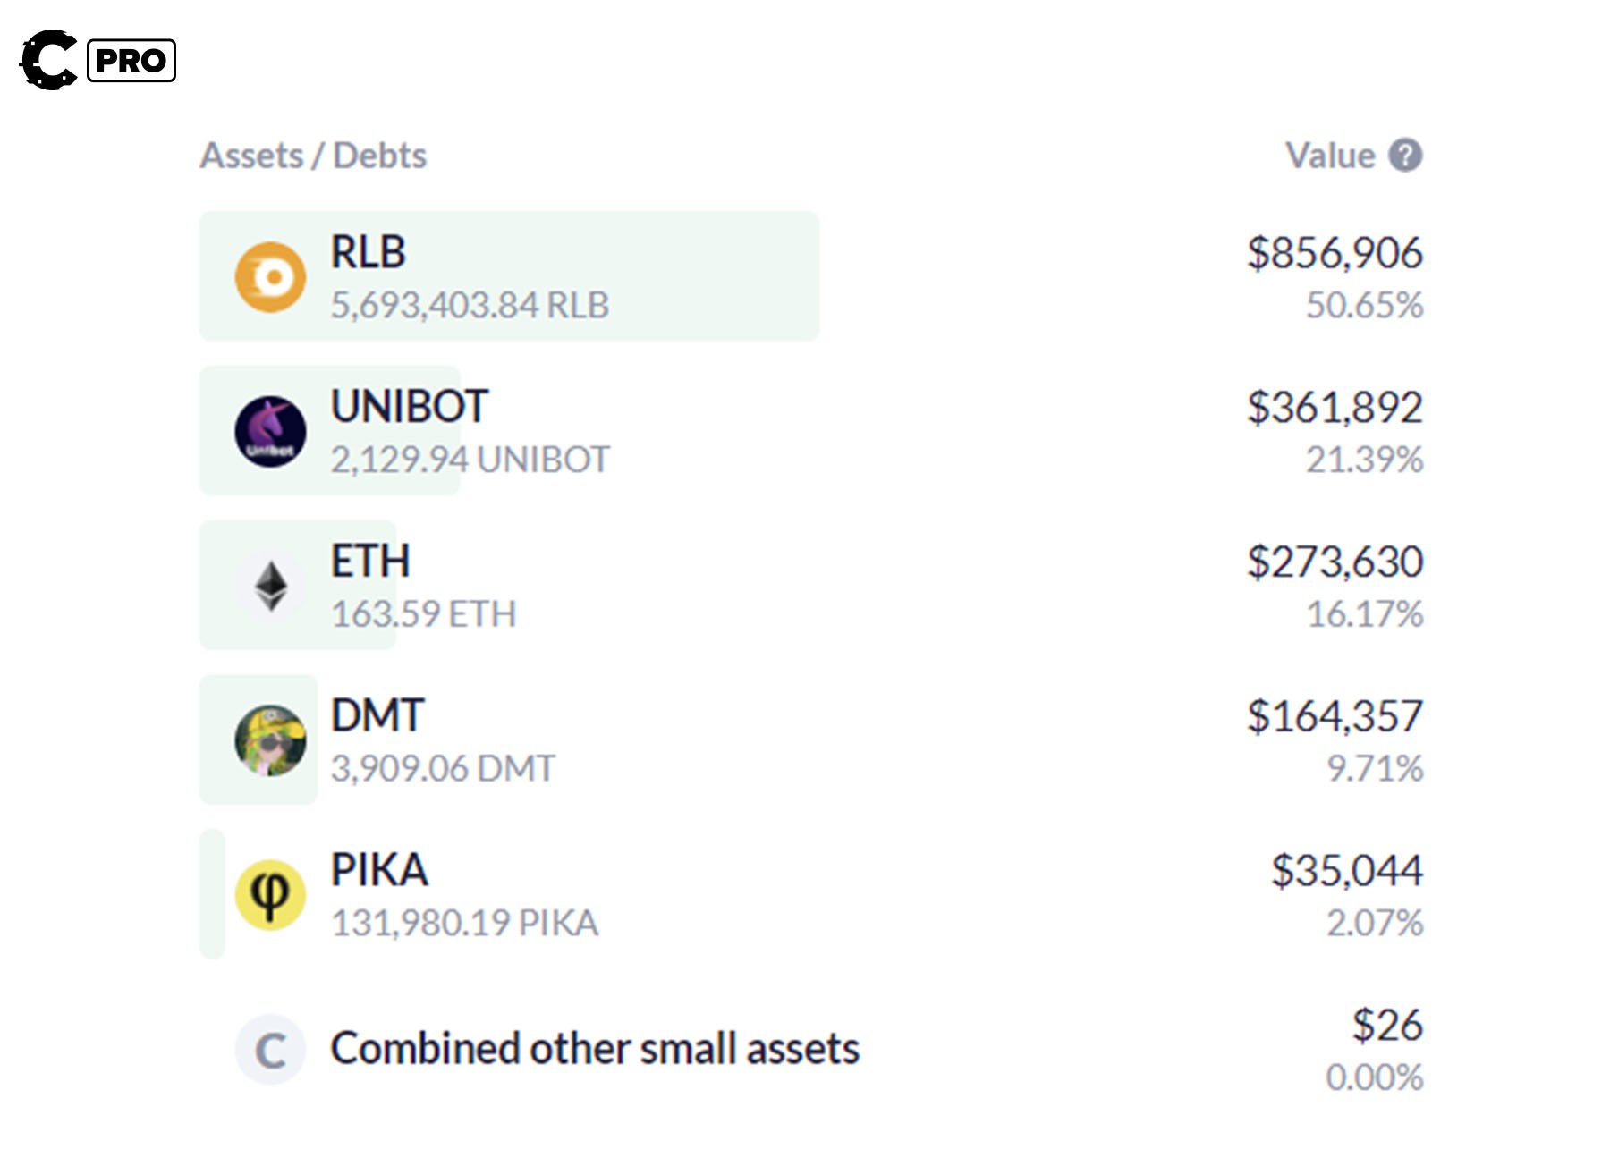The width and height of the screenshot is (1610, 1166).
Task: Click the Combined other small assets icon
Action: click(x=270, y=1050)
